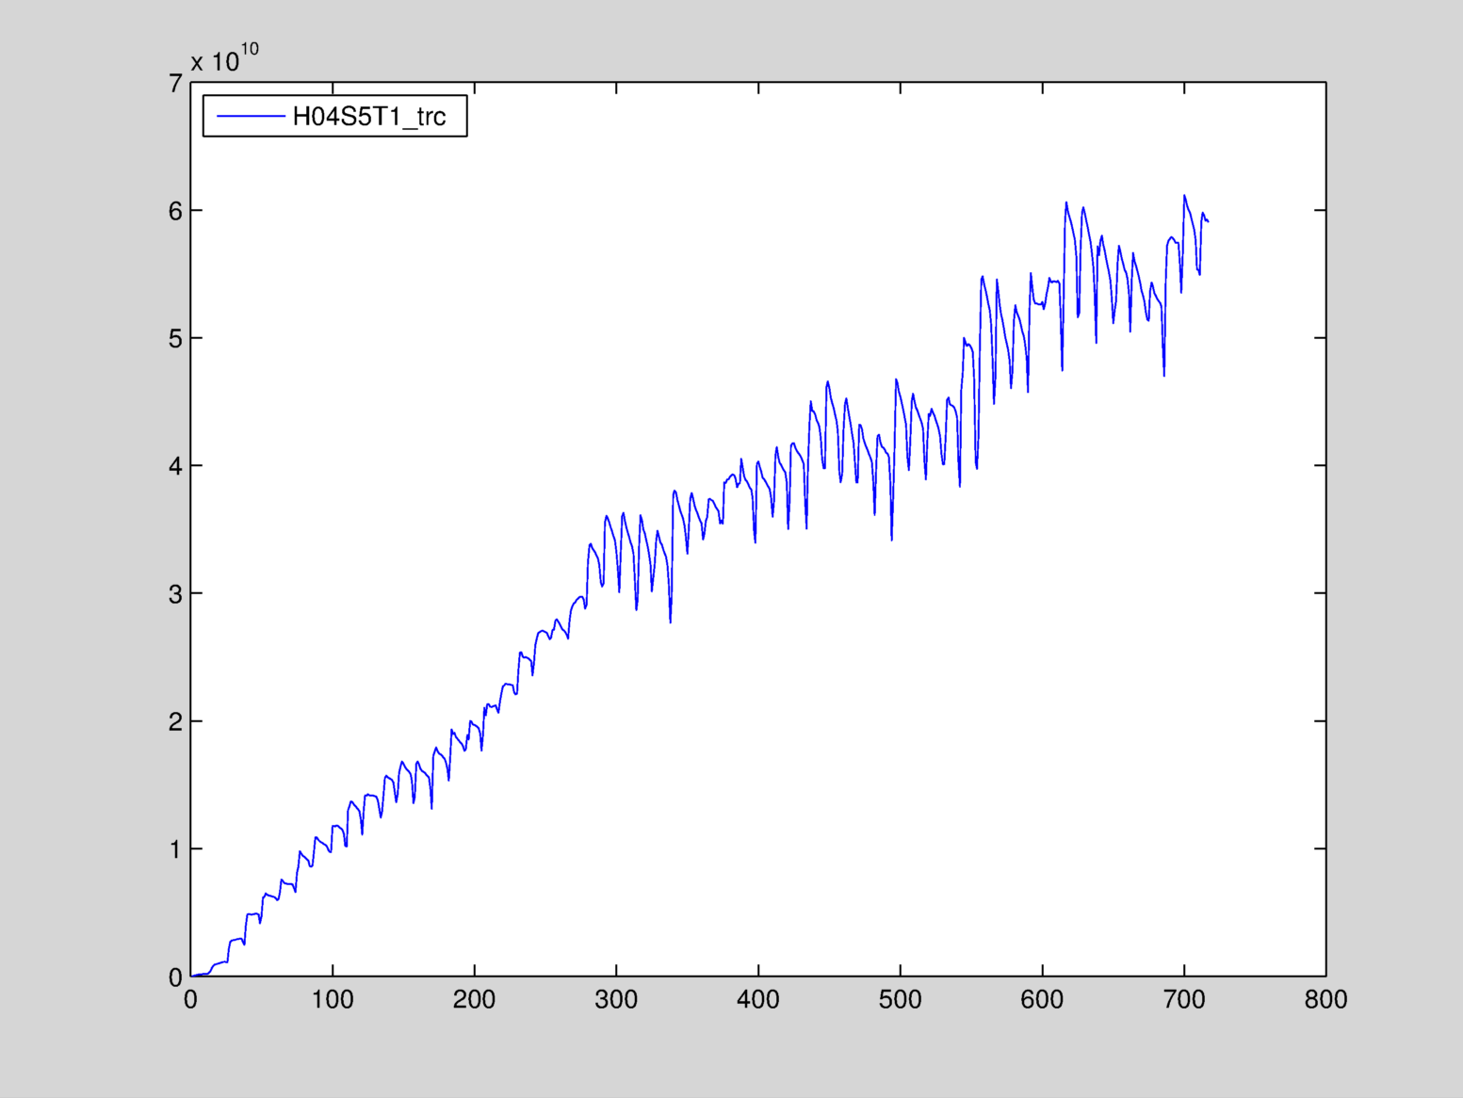
Task: Click x-axis tick label 100
Action: tap(333, 1000)
